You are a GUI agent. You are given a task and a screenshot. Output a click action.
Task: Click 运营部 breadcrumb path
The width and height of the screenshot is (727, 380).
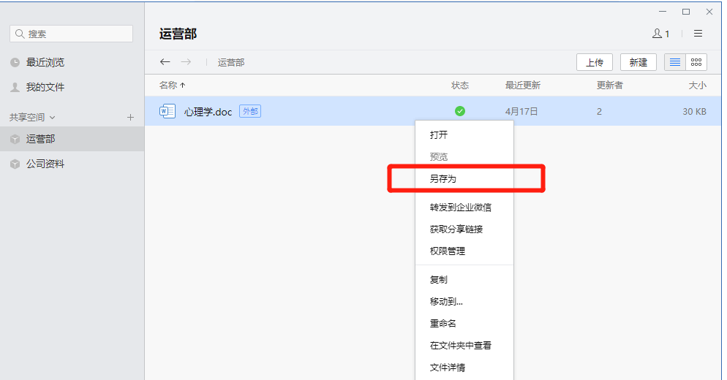click(231, 63)
